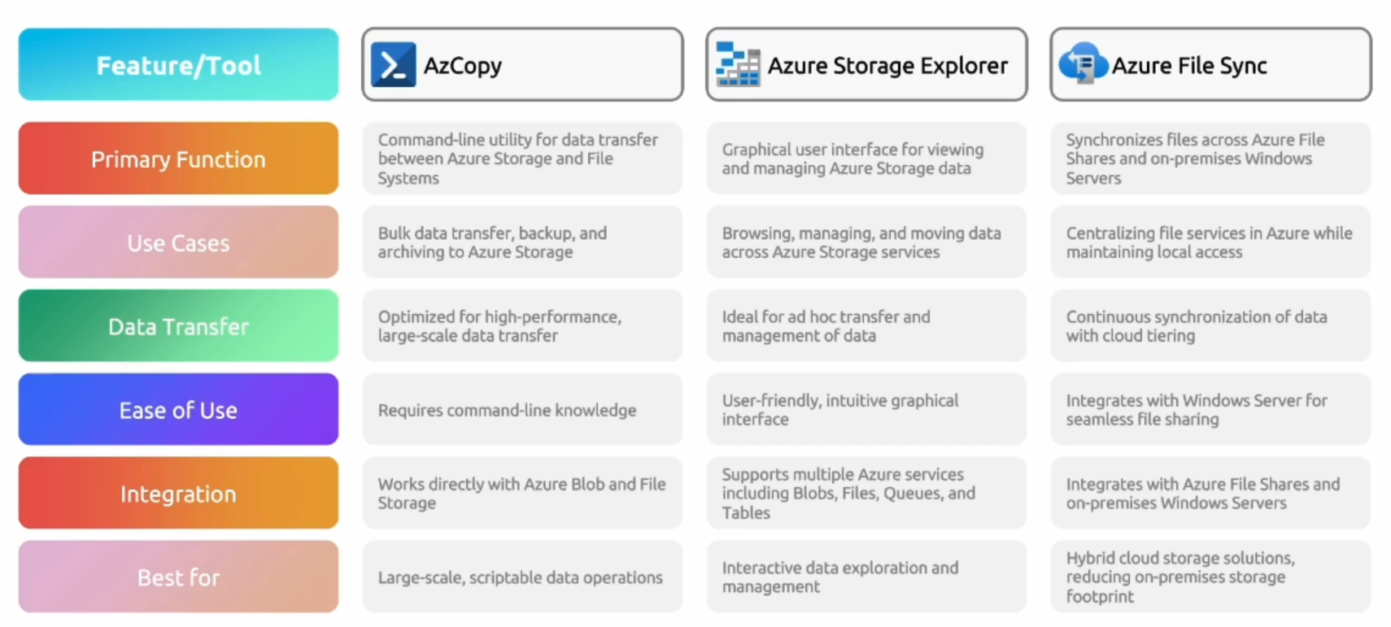Click the Best for row label
The width and height of the screenshot is (1391, 627).
click(178, 577)
